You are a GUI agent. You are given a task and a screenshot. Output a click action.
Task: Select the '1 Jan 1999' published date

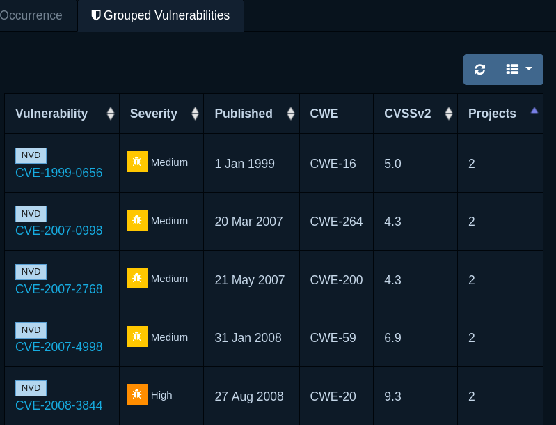(245, 164)
